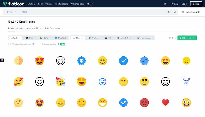Expand the More menu in navigation
This screenshot has height=117, width=205.
90,4
